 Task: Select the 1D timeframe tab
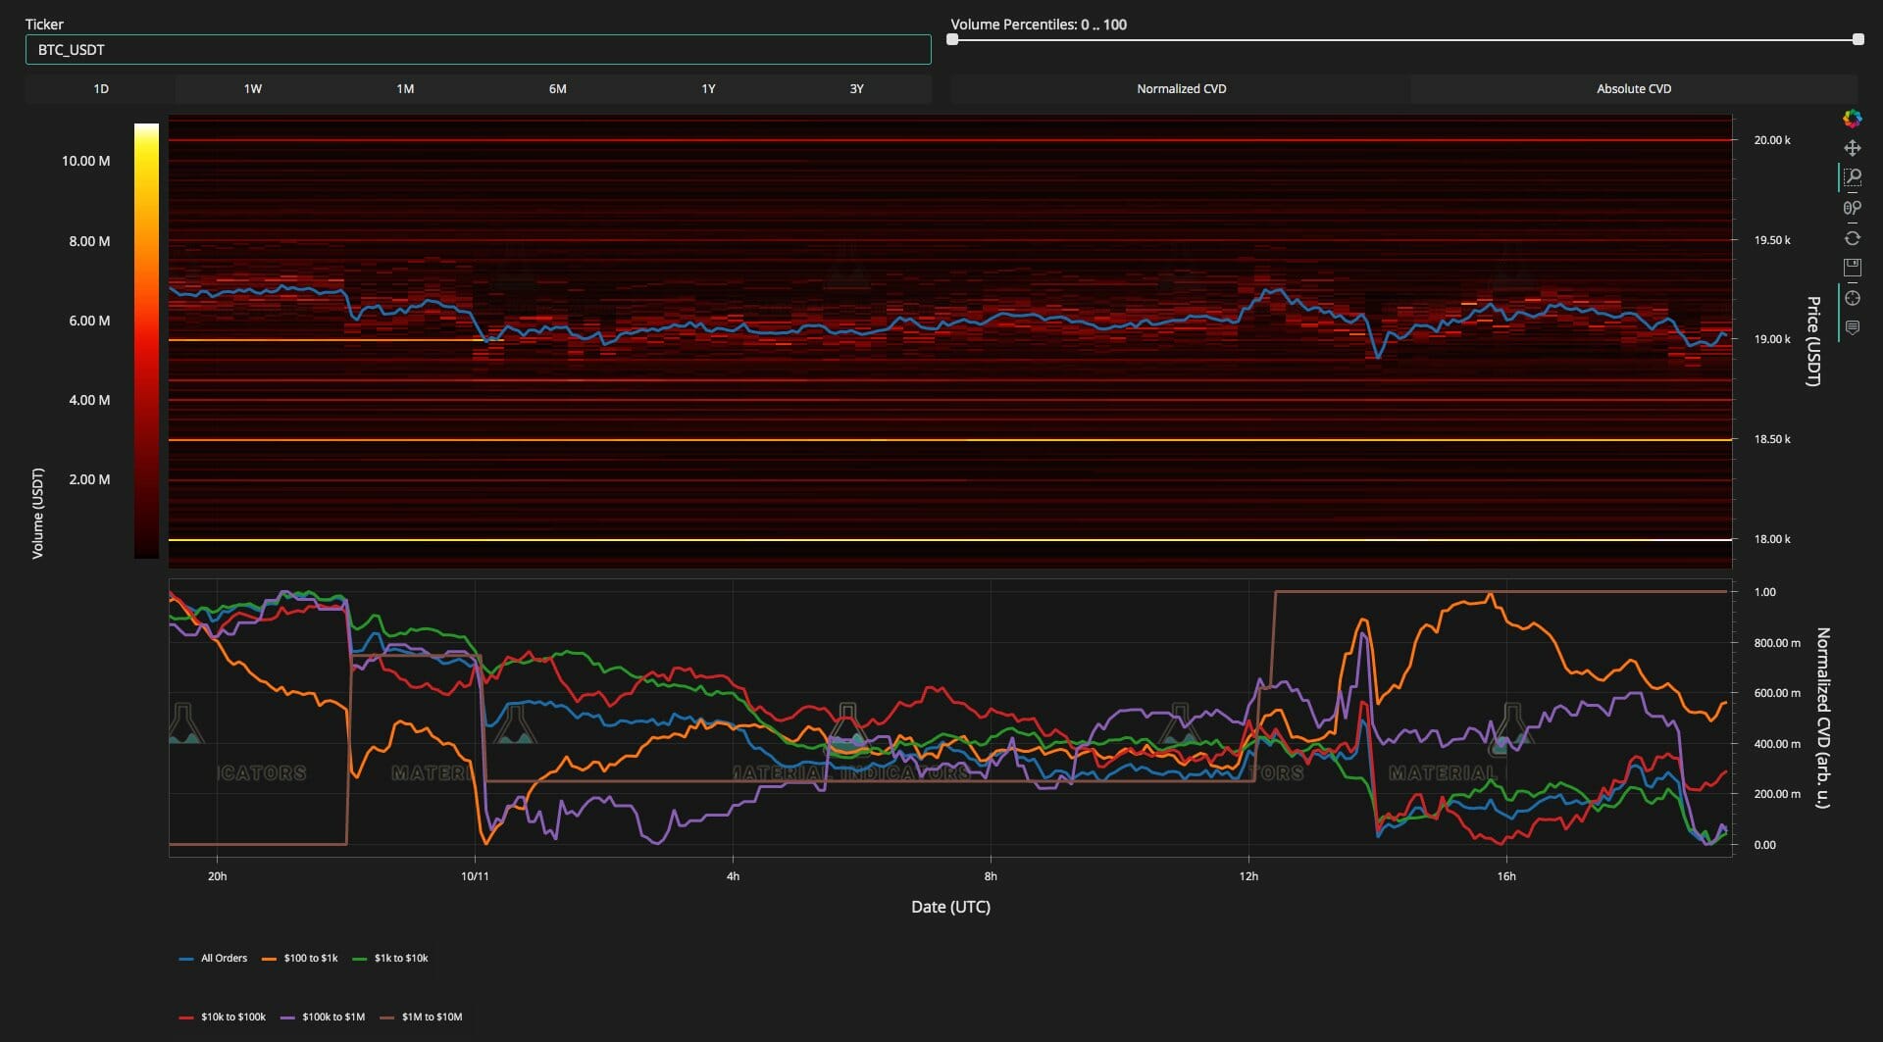[101, 89]
